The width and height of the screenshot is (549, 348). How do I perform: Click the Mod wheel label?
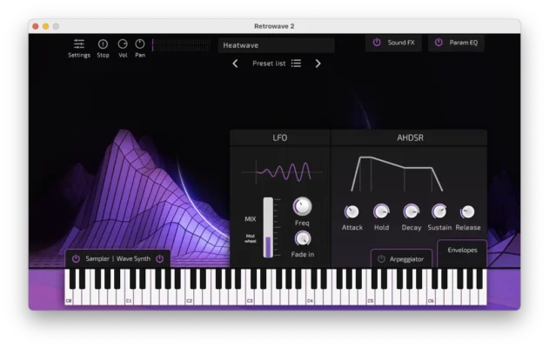click(x=251, y=238)
